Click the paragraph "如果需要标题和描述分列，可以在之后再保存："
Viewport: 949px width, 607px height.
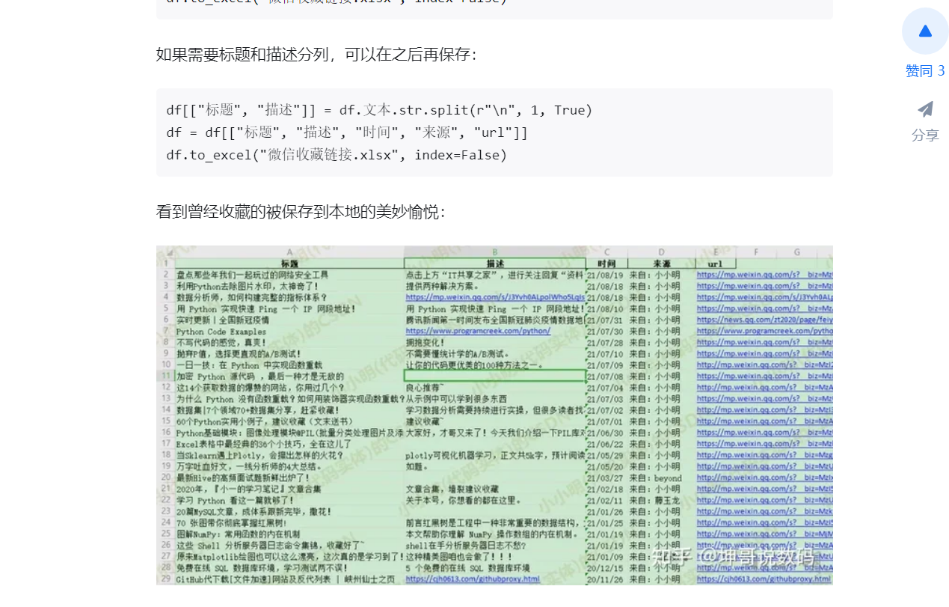[316, 54]
